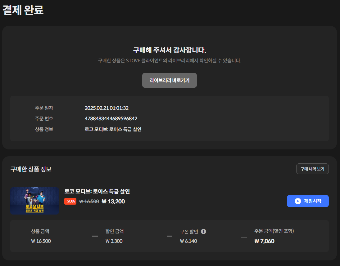Click the STOVE client library notice text
This screenshot has width=340, height=266.
pyautogui.click(x=169, y=60)
